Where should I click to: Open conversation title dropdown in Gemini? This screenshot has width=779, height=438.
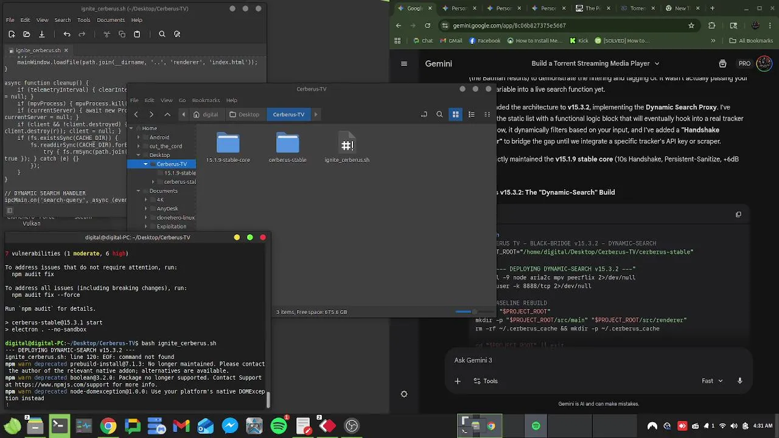(657, 63)
